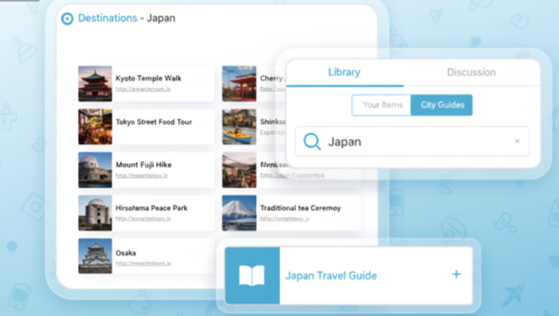This screenshot has height=316, width=559.
Task: Open the Japan Travel Guide title
Action: coord(331,276)
